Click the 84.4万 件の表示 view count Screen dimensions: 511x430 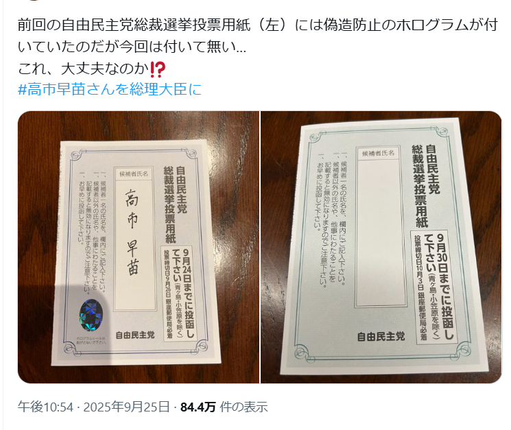224,407
